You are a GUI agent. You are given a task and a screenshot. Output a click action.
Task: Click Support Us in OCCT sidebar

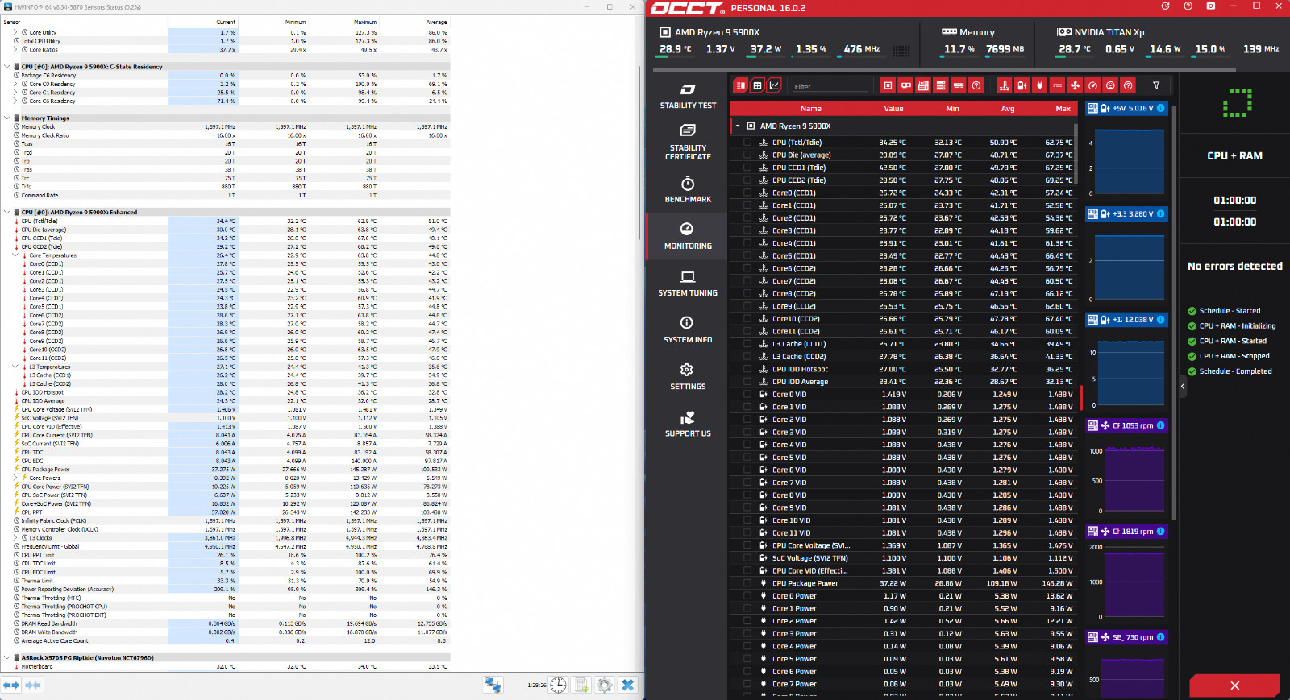(688, 423)
